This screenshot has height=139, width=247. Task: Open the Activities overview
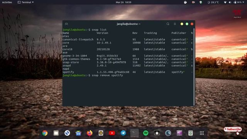[x=7, y=2]
